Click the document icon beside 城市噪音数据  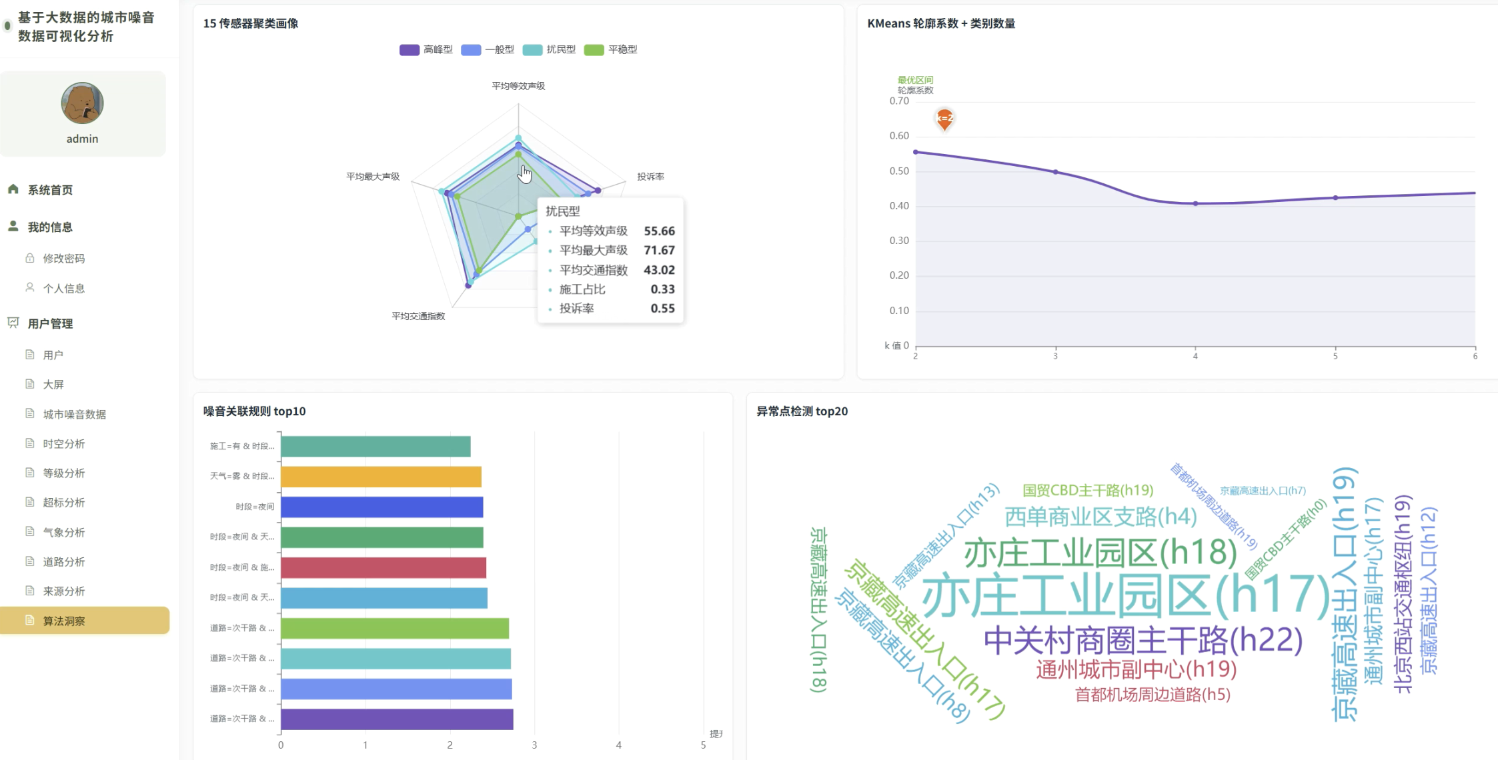coord(30,413)
